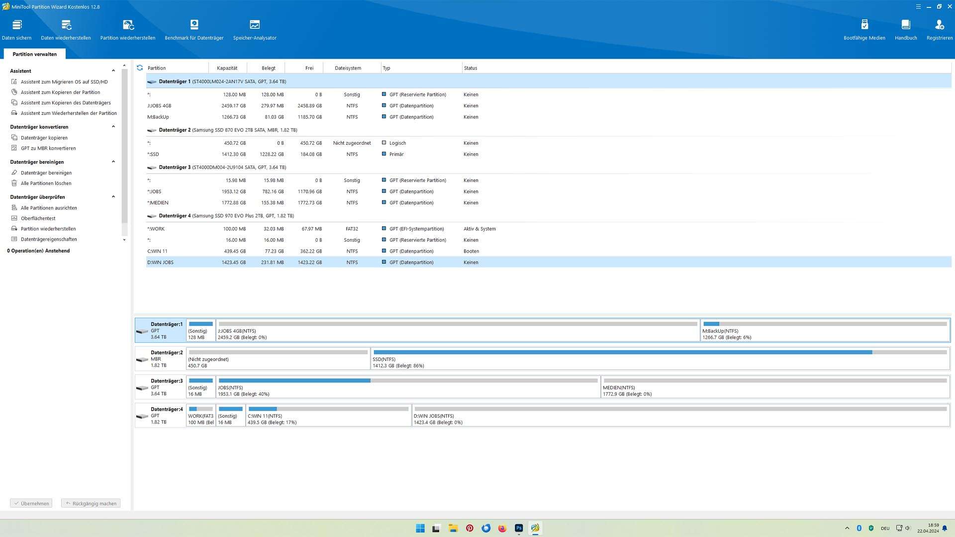Image resolution: width=955 pixels, height=537 pixels.
Task: Refresh the partition list with the reload icon
Action: point(140,68)
